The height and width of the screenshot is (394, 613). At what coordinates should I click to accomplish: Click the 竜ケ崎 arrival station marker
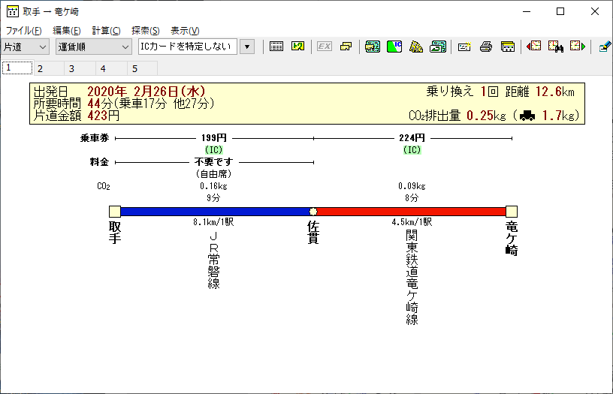click(x=512, y=212)
